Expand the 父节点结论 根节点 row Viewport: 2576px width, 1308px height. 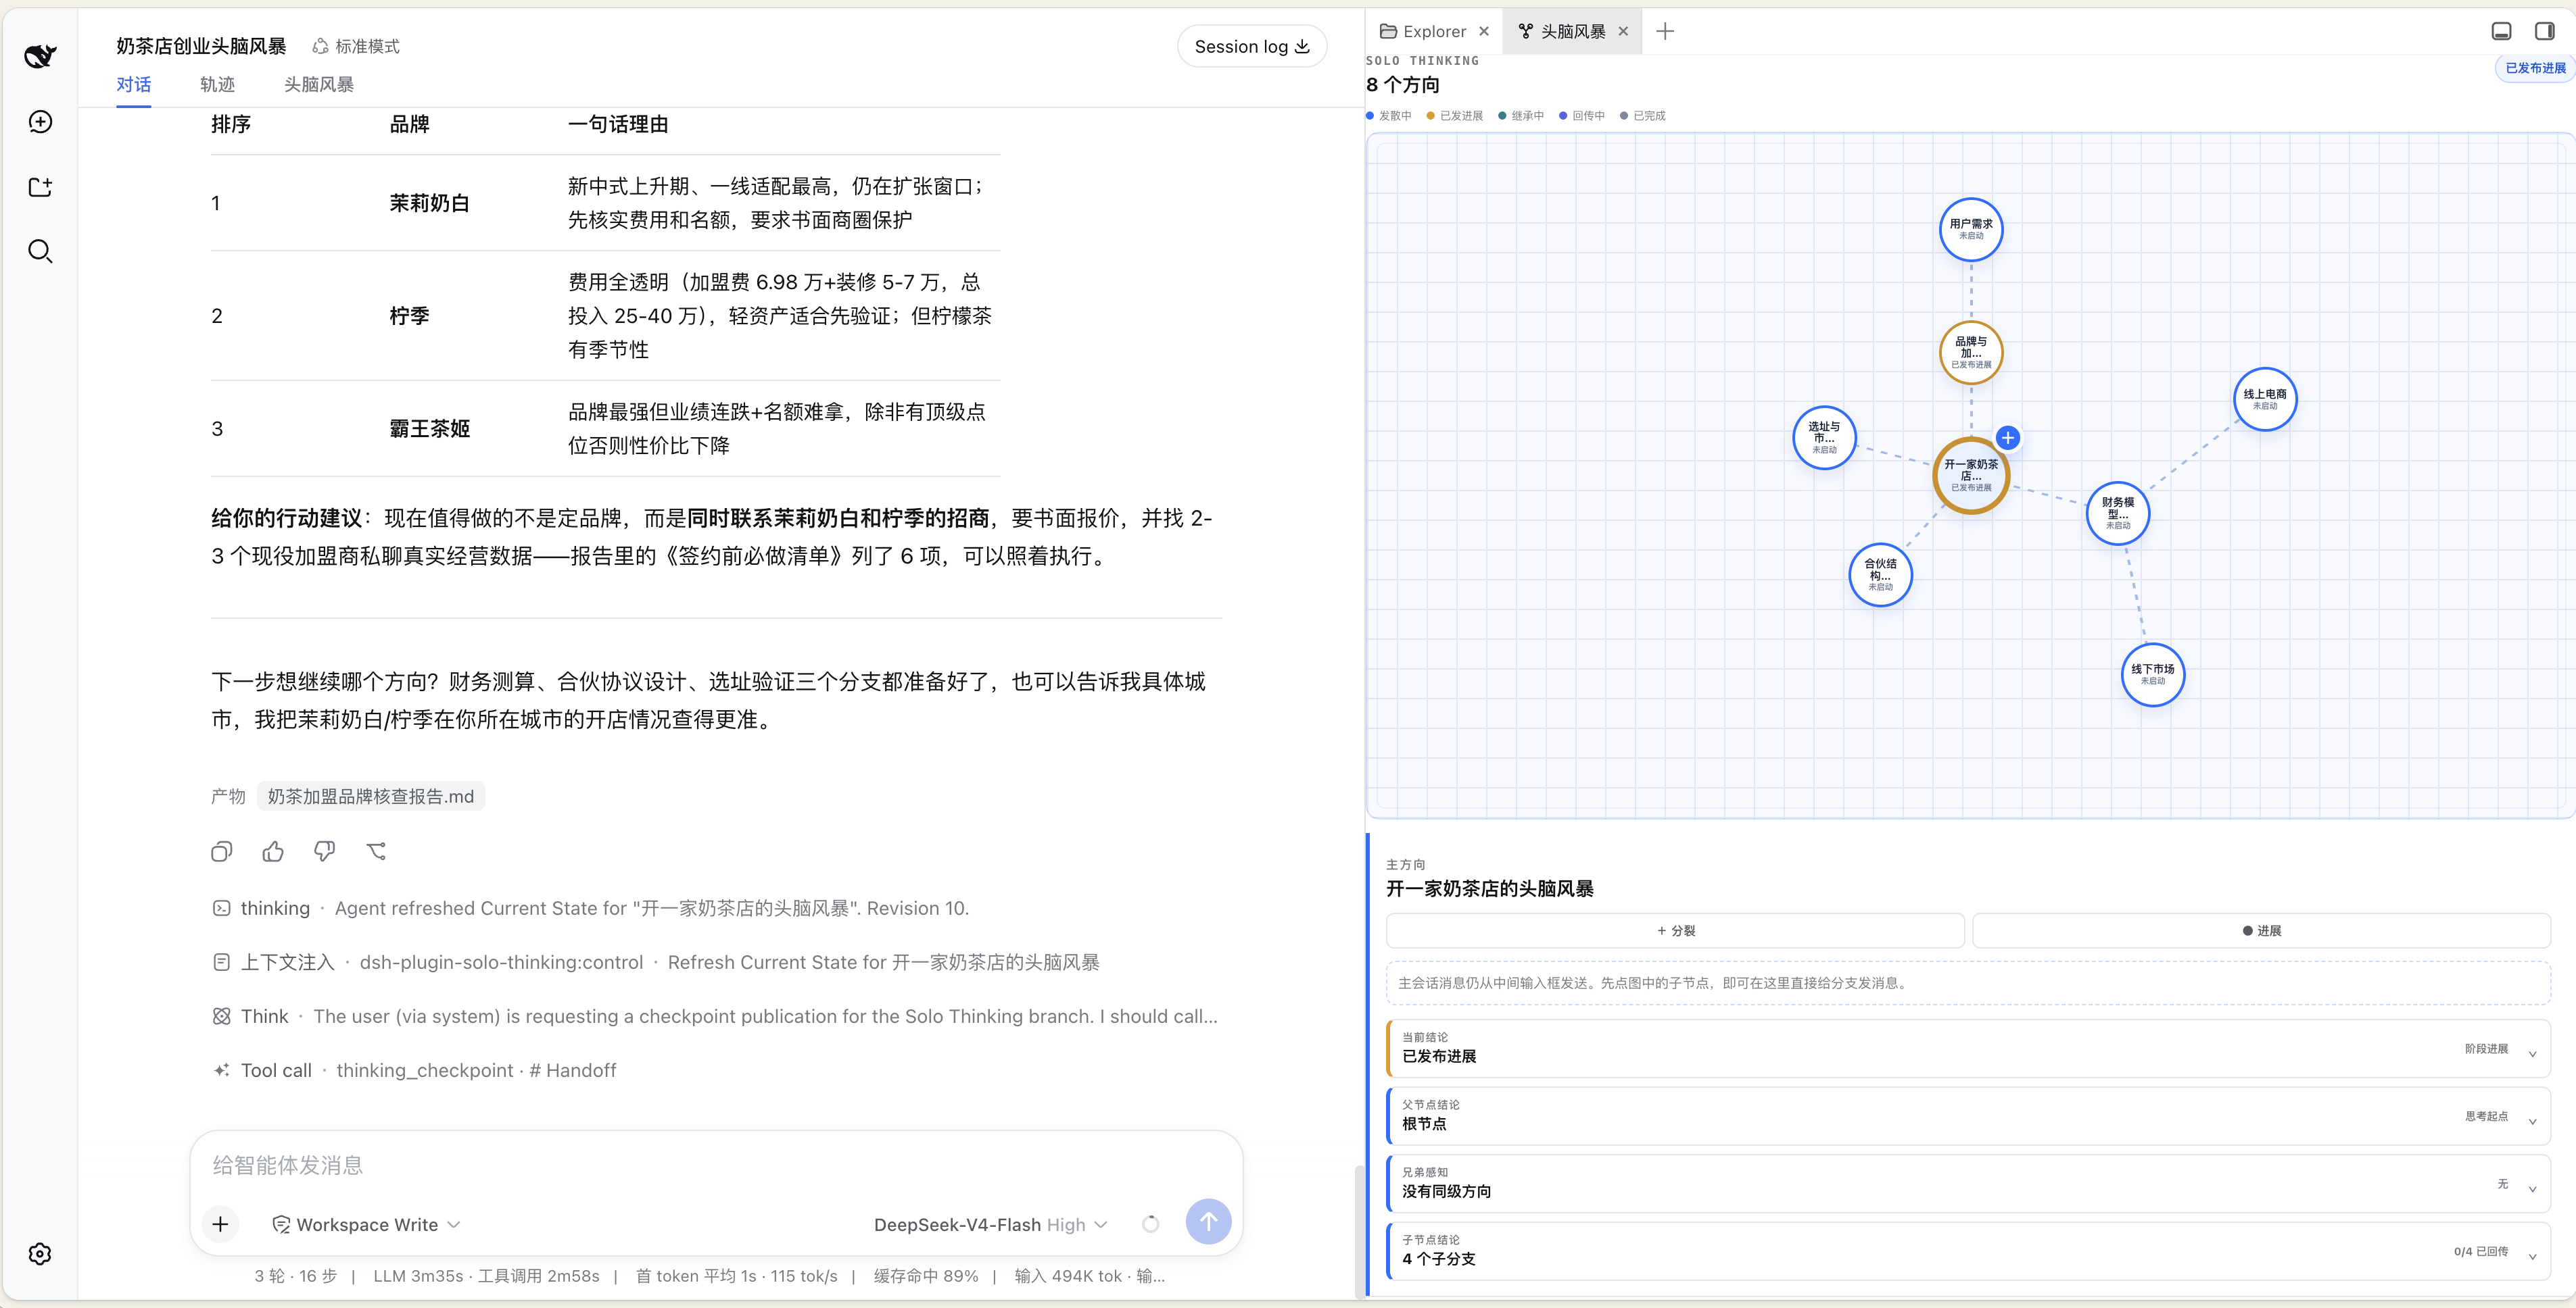point(1969,1115)
